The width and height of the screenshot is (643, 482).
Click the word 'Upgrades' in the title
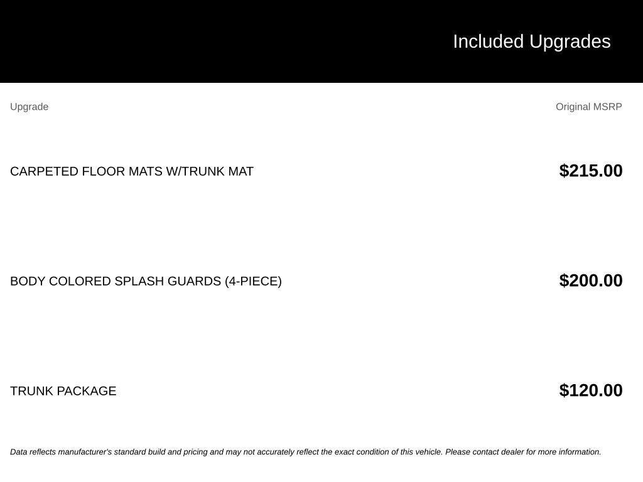(x=570, y=42)
